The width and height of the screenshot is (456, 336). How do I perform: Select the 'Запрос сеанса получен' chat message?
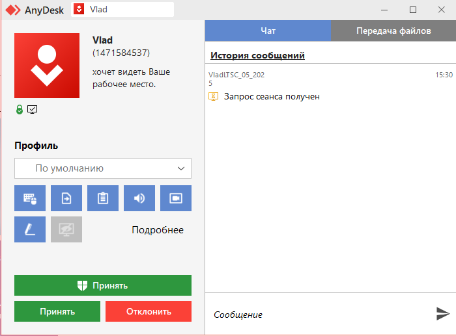point(272,96)
